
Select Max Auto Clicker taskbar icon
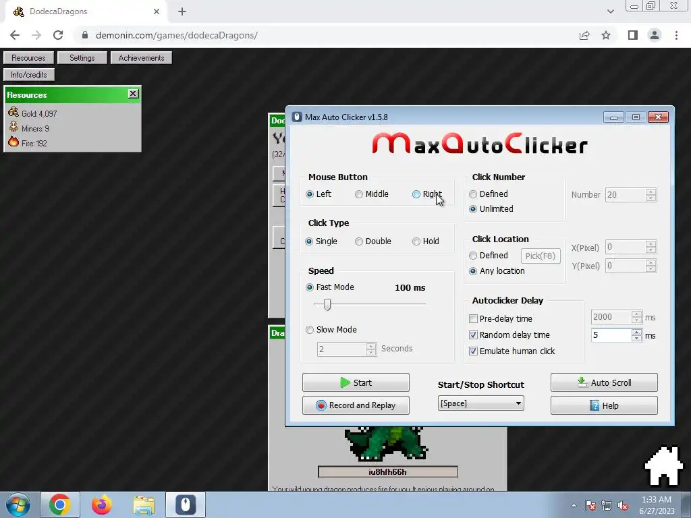[x=186, y=505]
